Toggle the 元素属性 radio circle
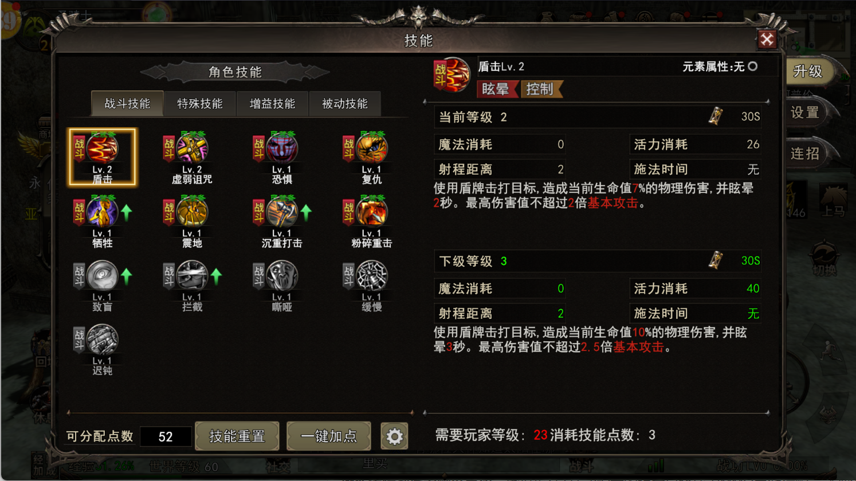Viewport: 856px width, 481px height. [753, 66]
